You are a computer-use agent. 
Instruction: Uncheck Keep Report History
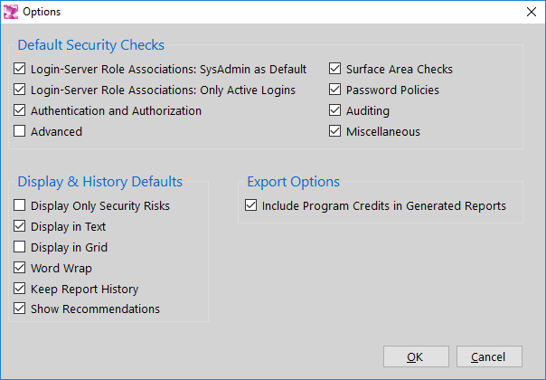[x=20, y=289]
